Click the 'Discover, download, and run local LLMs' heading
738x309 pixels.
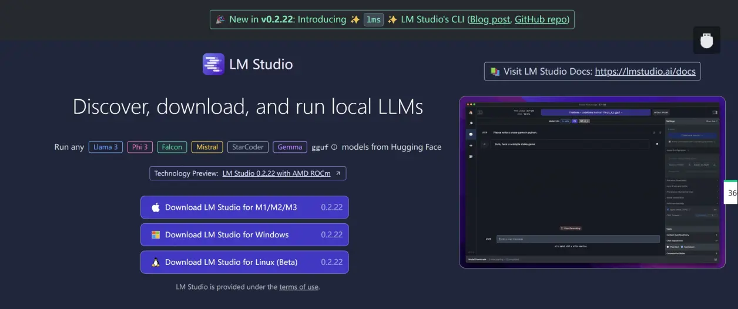pos(248,106)
